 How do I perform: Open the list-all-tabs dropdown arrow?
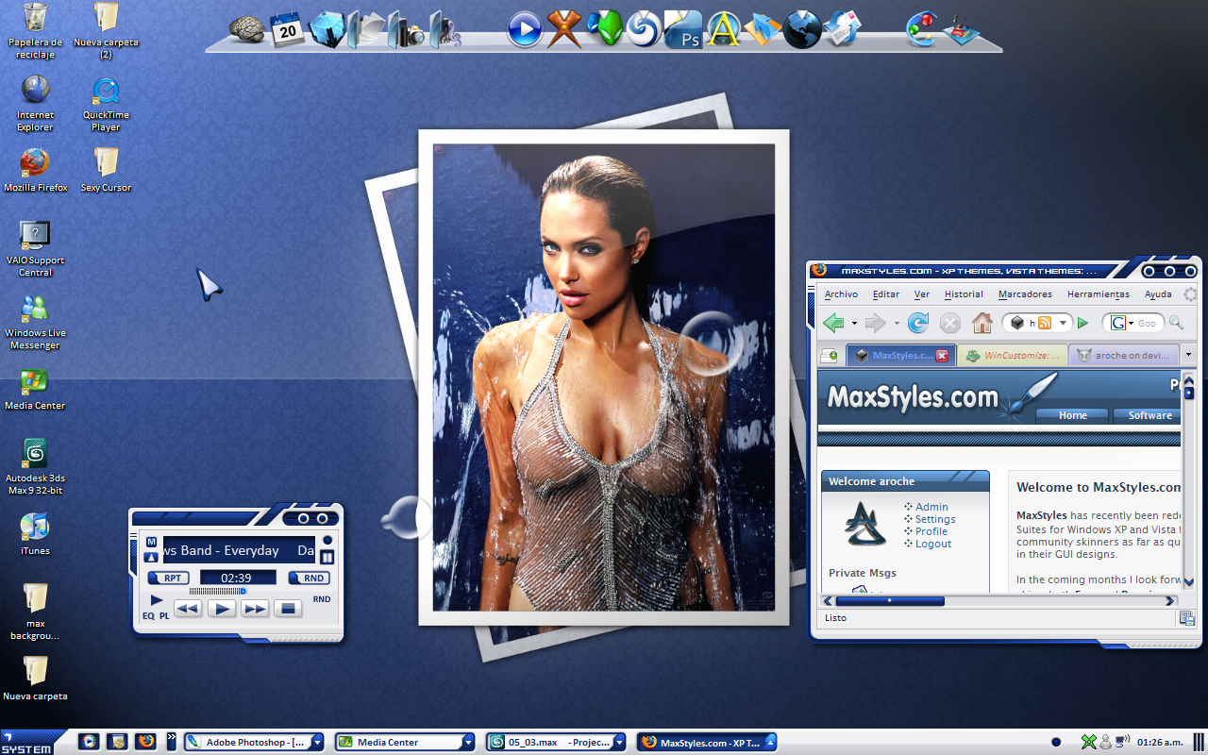(x=1188, y=355)
